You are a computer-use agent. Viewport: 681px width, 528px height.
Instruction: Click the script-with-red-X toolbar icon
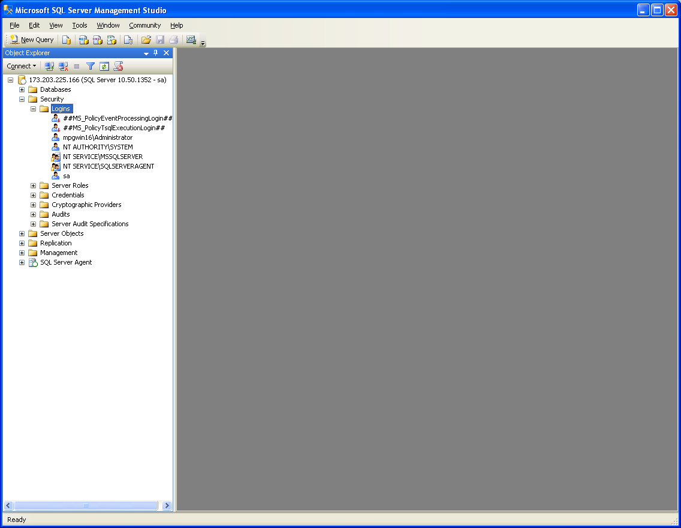[118, 66]
